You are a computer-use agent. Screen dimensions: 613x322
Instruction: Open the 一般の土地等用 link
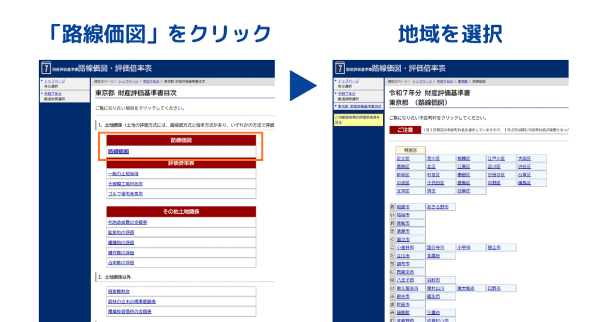[123, 174]
